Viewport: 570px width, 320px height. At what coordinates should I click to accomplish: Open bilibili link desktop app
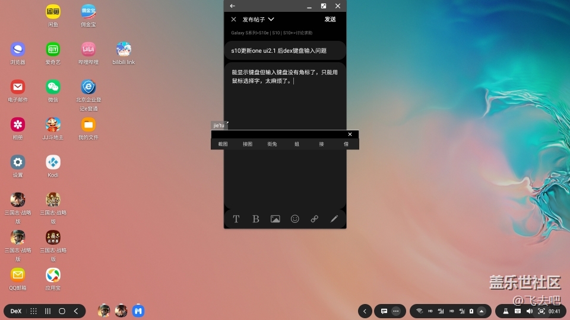click(123, 52)
